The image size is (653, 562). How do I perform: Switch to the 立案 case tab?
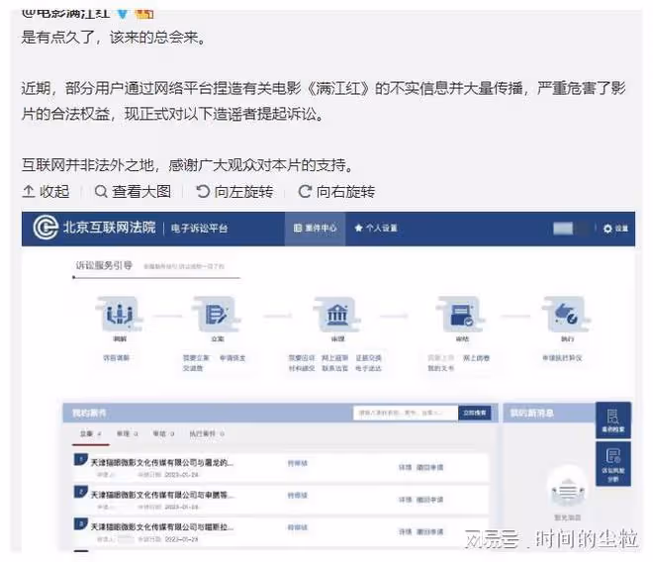[90, 433]
